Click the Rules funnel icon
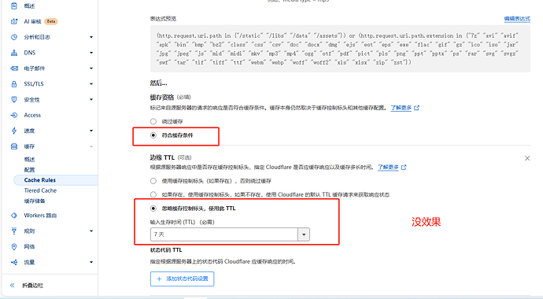The width and height of the screenshot is (543, 299). coord(14,231)
